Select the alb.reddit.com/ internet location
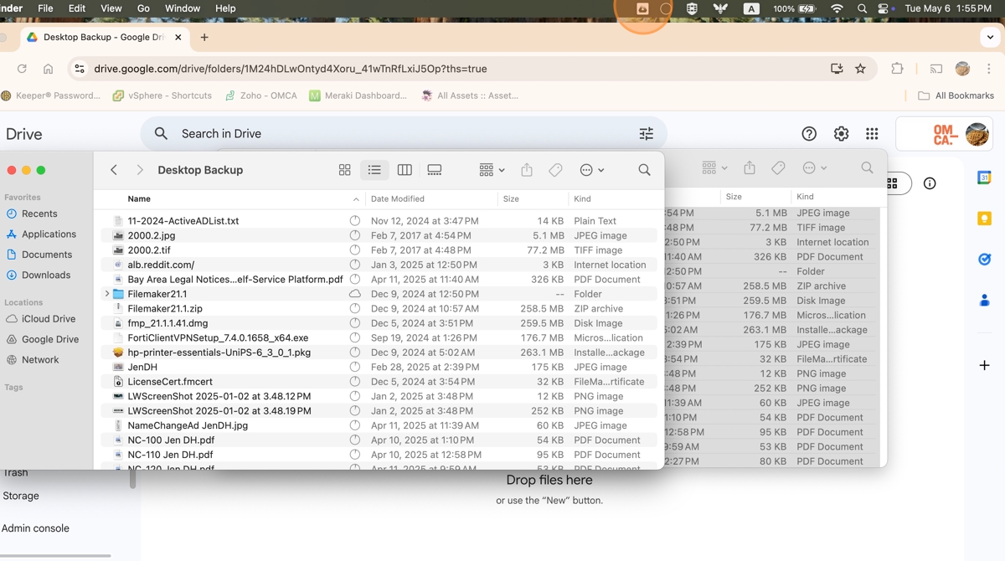This screenshot has width=1005, height=561. (x=161, y=265)
